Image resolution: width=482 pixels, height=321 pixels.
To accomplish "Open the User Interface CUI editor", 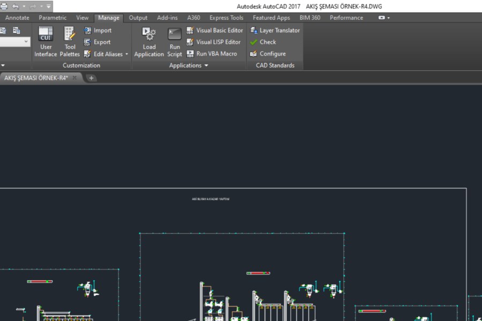I will coord(46,42).
